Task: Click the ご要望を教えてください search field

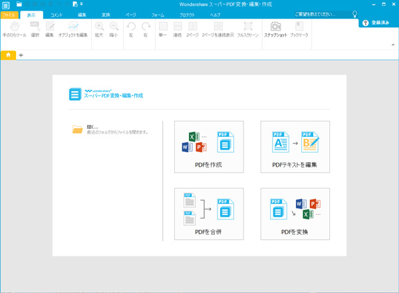Action: coord(322,14)
